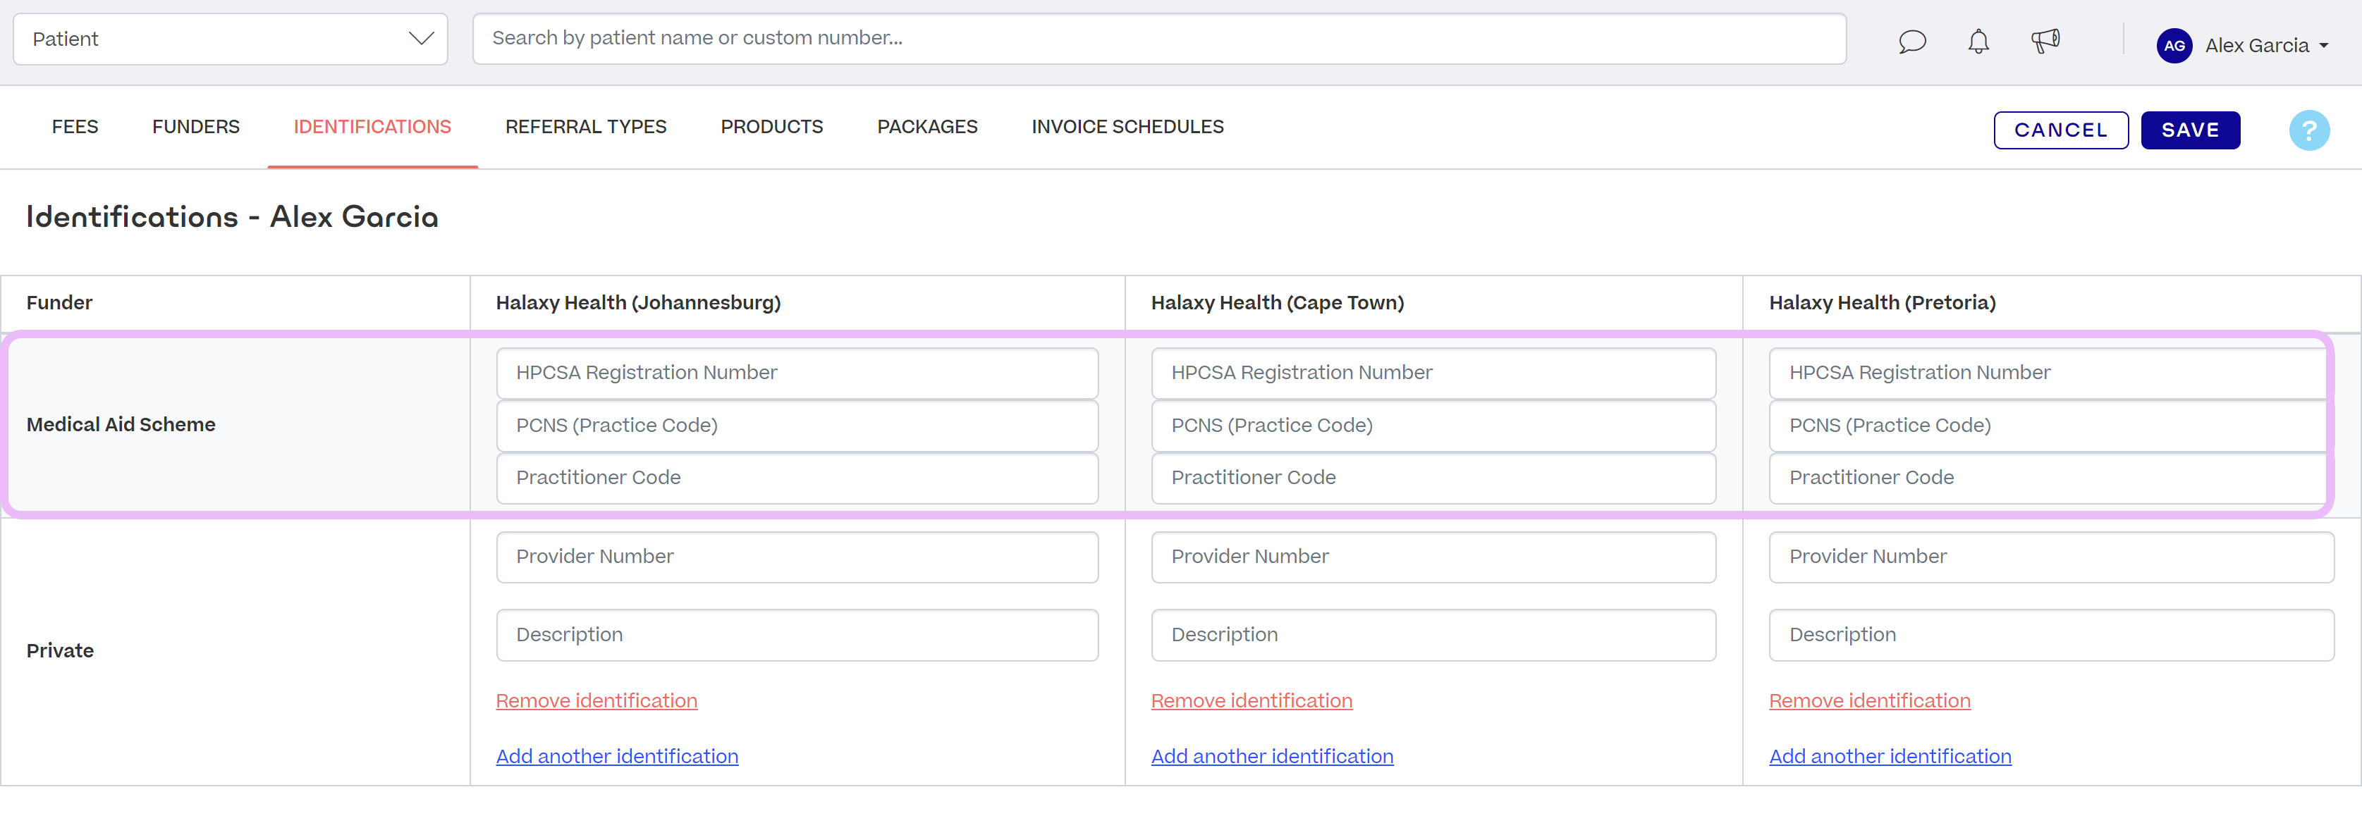
Task: Click Cape Town Description field
Action: pos(1433,635)
